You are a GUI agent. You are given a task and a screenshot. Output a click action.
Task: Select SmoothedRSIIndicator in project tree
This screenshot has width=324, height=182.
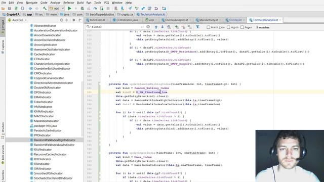pos(48,173)
